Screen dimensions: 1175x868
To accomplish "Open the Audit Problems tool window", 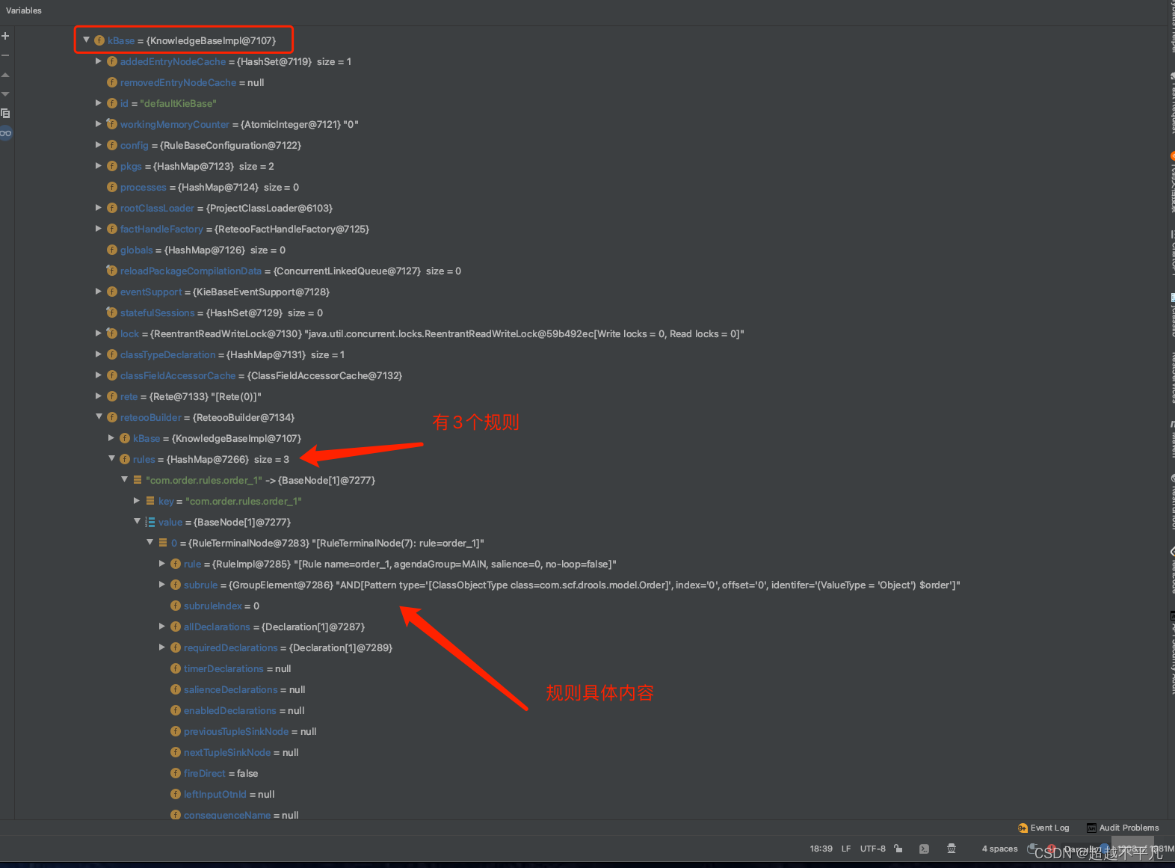I will coord(1123,828).
